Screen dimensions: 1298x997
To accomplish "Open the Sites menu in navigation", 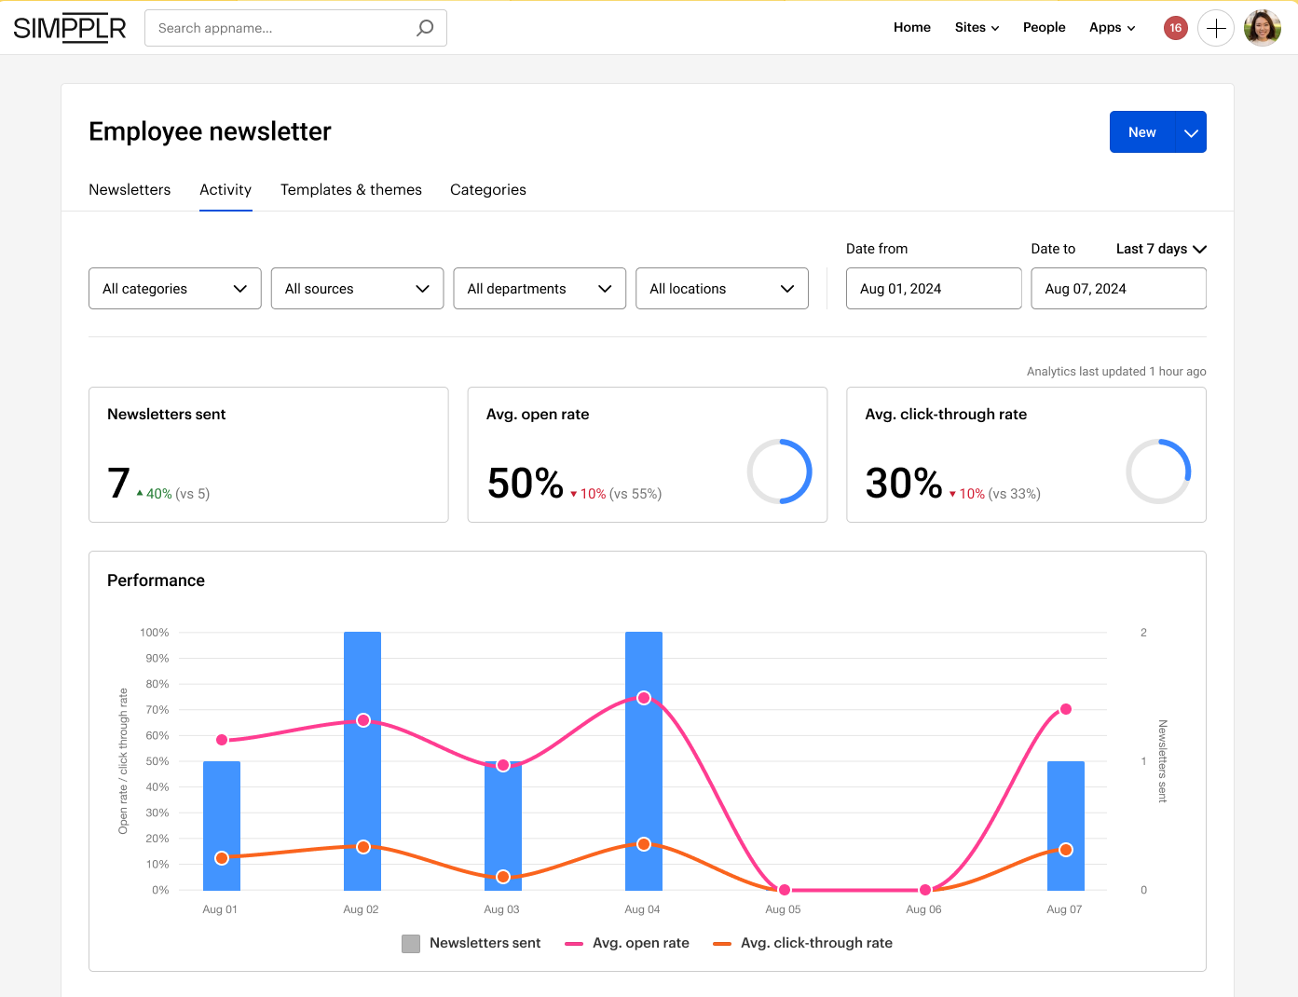I will click(x=977, y=28).
